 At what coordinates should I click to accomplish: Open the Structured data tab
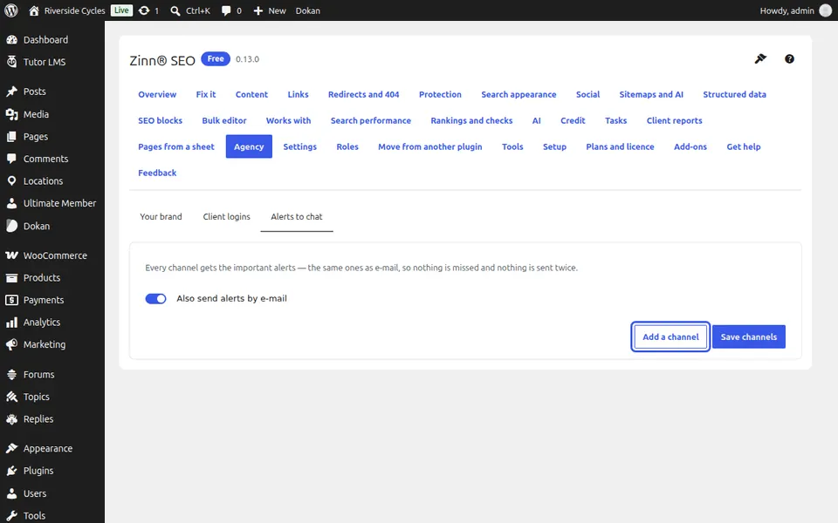coord(734,94)
